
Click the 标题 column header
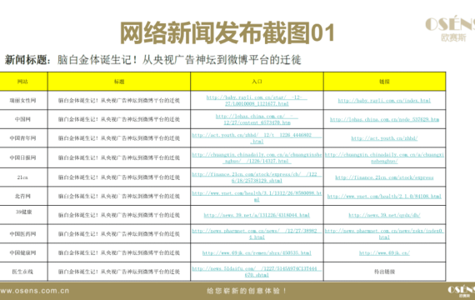pos(119,82)
